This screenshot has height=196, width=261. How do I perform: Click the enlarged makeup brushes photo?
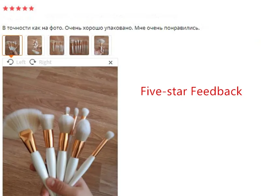tap(60, 131)
